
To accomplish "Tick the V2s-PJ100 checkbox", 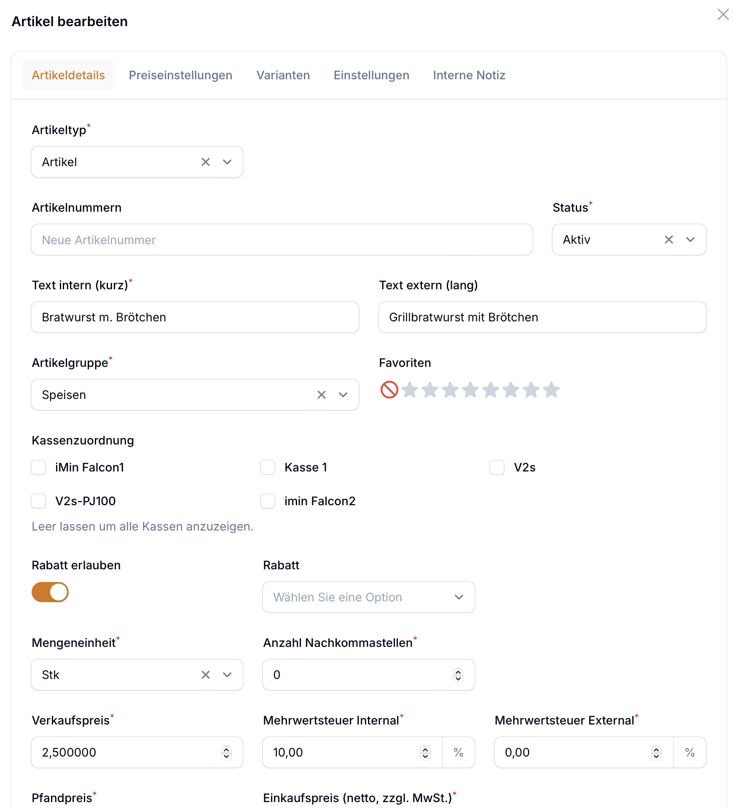I will 39,501.
